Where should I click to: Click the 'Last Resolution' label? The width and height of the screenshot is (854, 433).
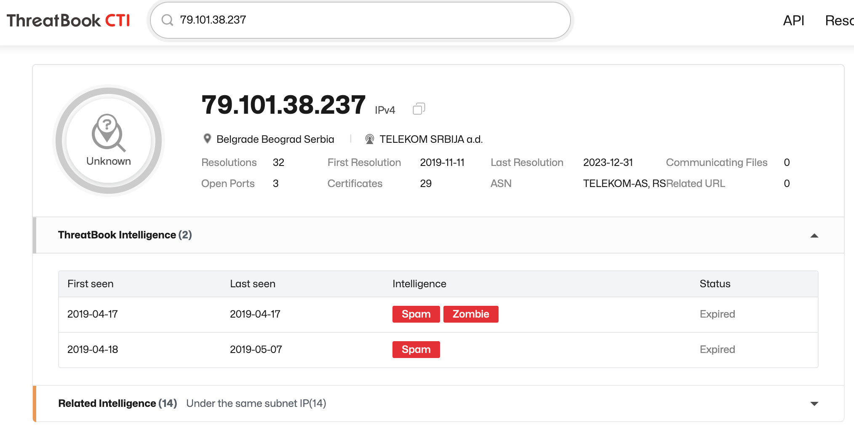click(x=527, y=163)
